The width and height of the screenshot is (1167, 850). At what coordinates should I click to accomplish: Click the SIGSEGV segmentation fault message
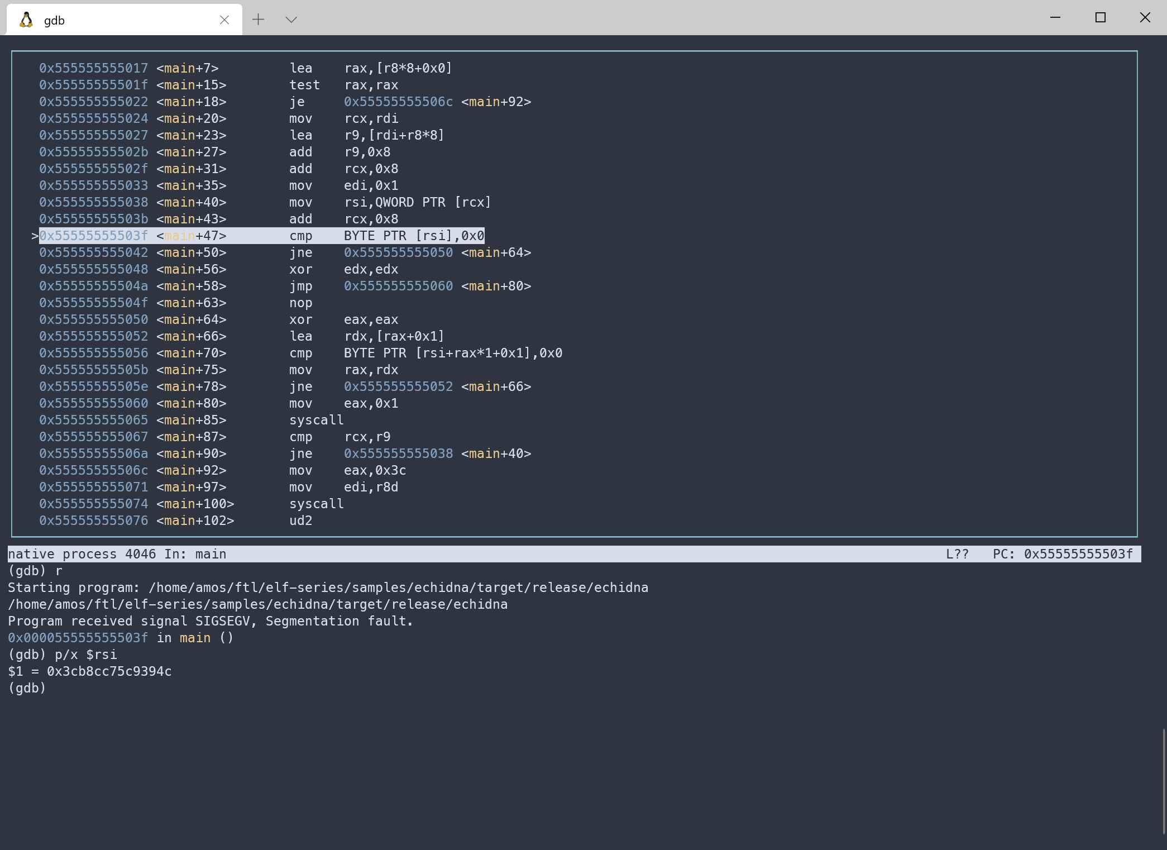[x=210, y=621]
